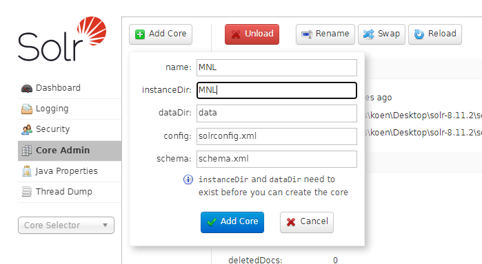Reload the core

tap(435, 34)
